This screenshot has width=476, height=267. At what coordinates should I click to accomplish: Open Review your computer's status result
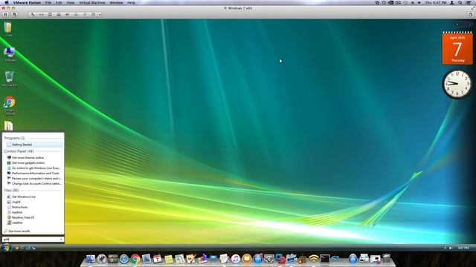click(35, 178)
